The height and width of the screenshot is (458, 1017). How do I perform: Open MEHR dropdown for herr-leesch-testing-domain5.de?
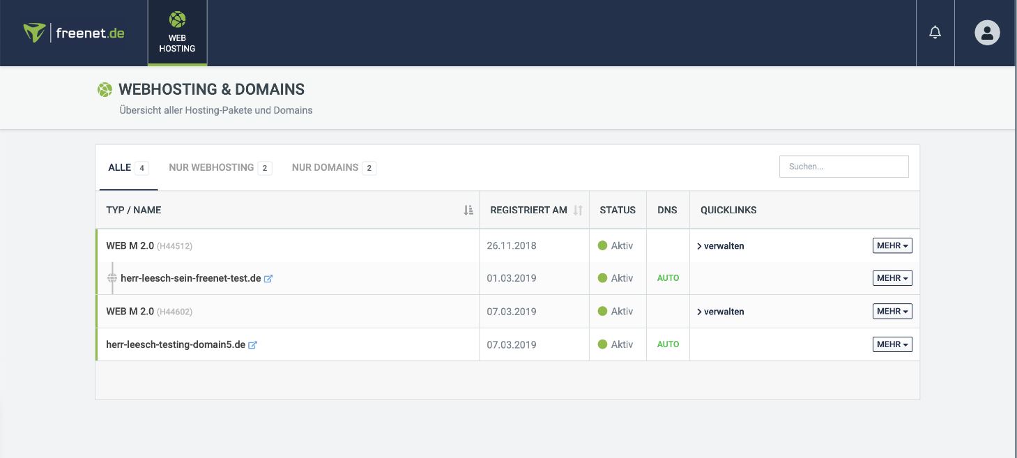point(892,344)
